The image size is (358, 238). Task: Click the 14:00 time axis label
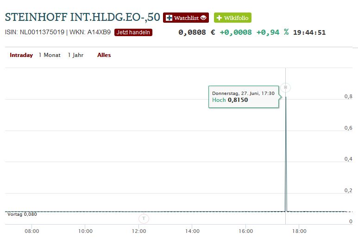coord(192,231)
